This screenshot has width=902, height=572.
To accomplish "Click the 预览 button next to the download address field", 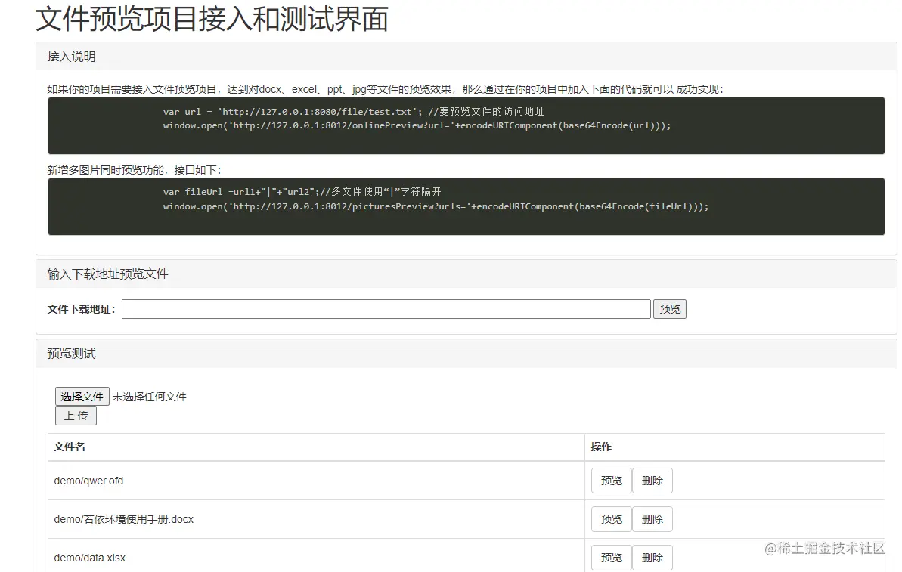I will coord(669,308).
